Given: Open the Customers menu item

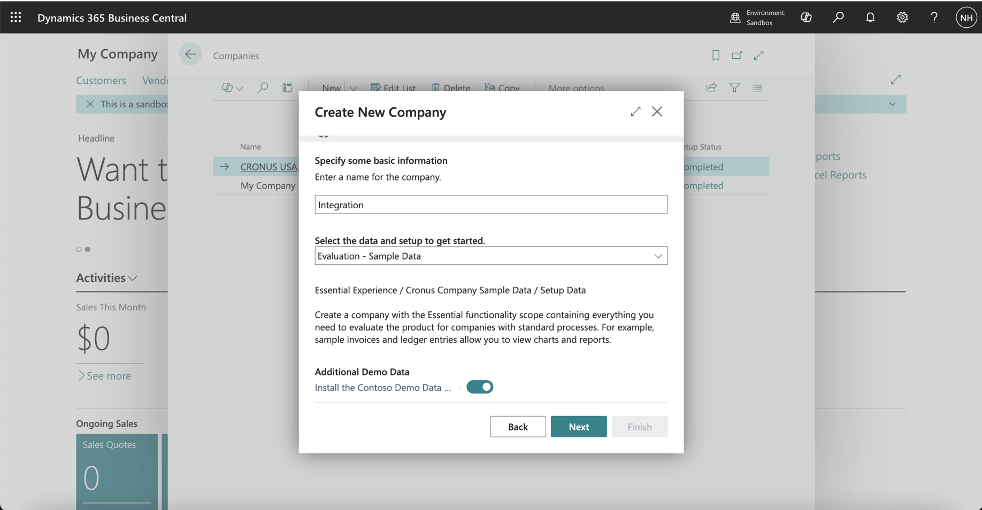Looking at the screenshot, I should pyautogui.click(x=101, y=81).
